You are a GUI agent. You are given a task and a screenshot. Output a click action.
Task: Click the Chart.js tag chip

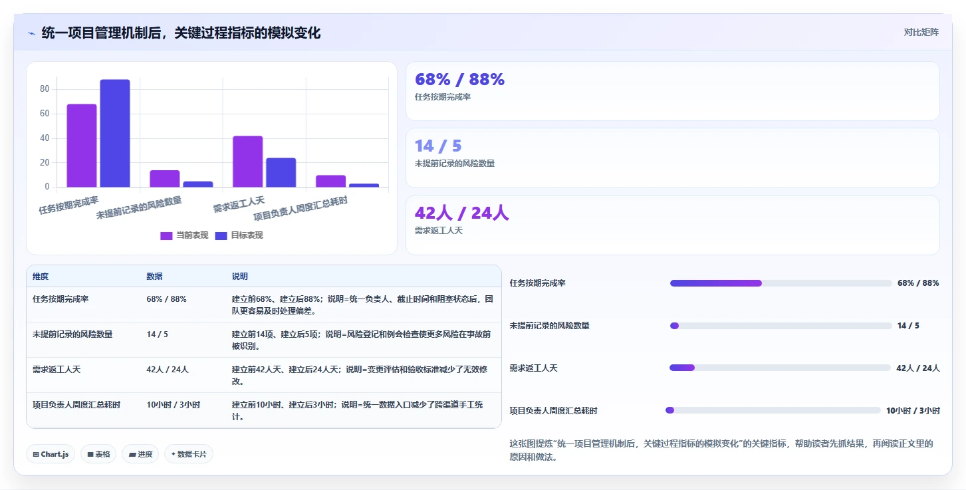[x=51, y=454]
